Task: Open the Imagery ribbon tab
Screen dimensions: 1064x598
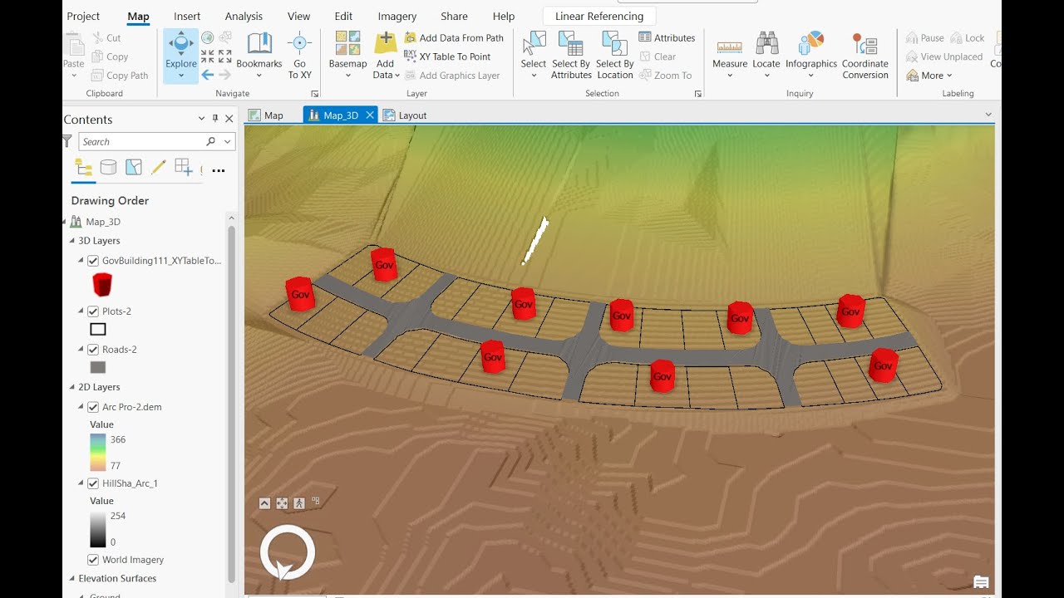Action: 397,17
